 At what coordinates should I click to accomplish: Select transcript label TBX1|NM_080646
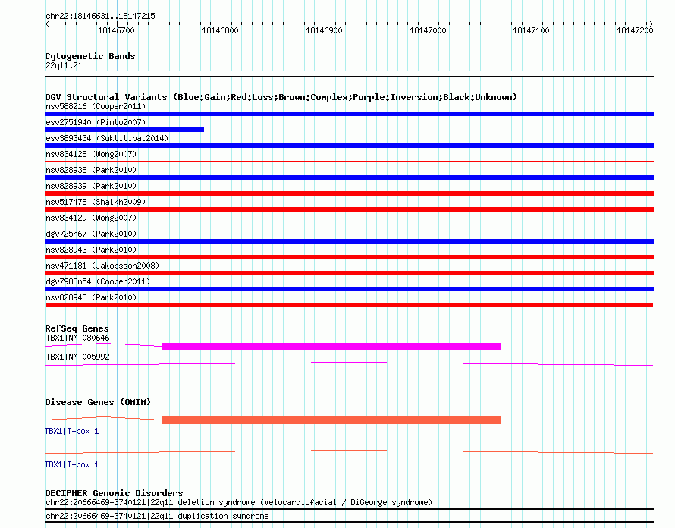pyautogui.click(x=77, y=338)
